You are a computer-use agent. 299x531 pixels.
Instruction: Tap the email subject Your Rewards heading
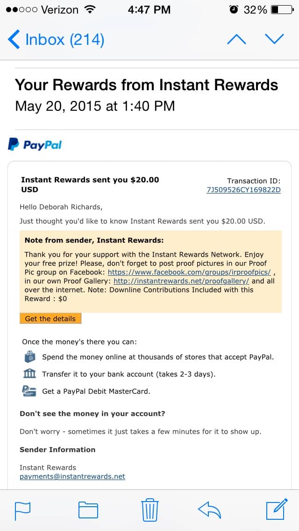(x=146, y=85)
